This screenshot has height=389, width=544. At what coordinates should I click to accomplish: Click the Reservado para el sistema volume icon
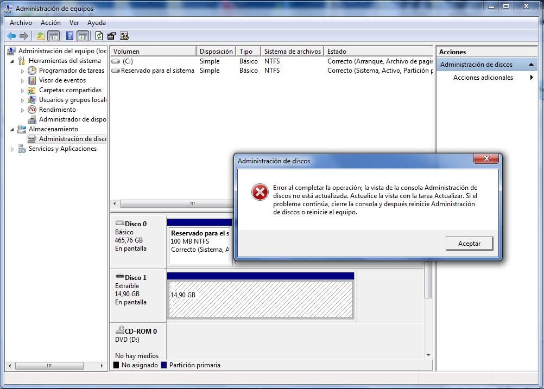point(116,71)
